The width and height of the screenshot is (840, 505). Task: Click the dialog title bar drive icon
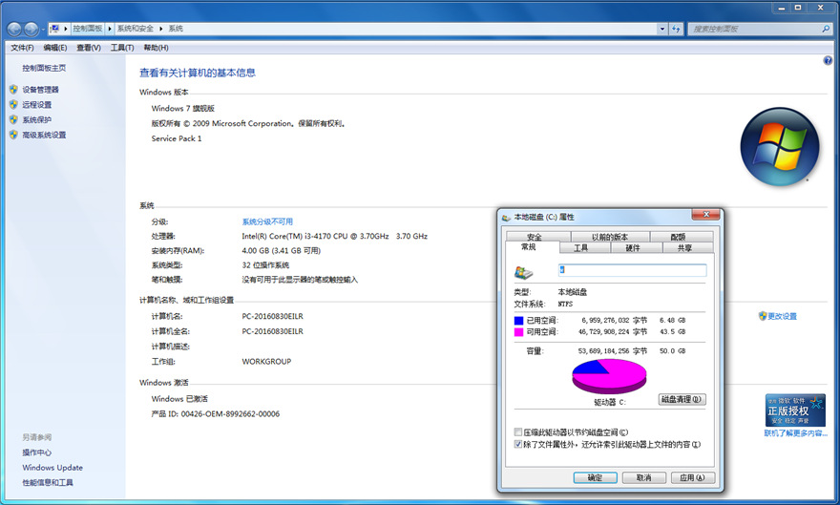[x=506, y=218]
